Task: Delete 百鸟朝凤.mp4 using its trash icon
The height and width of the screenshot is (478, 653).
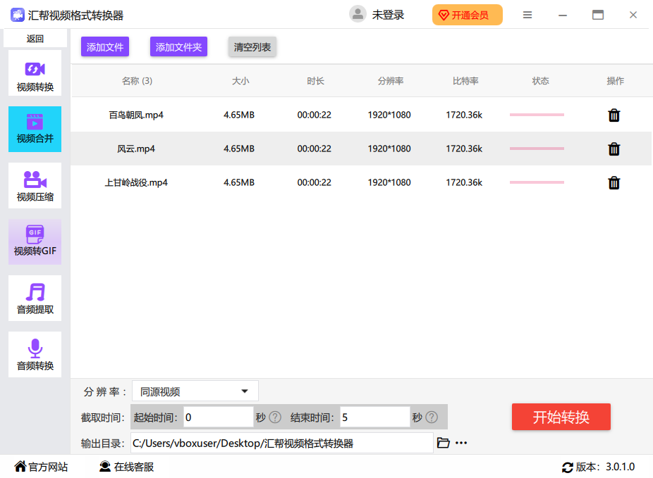Action: (614, 115)
